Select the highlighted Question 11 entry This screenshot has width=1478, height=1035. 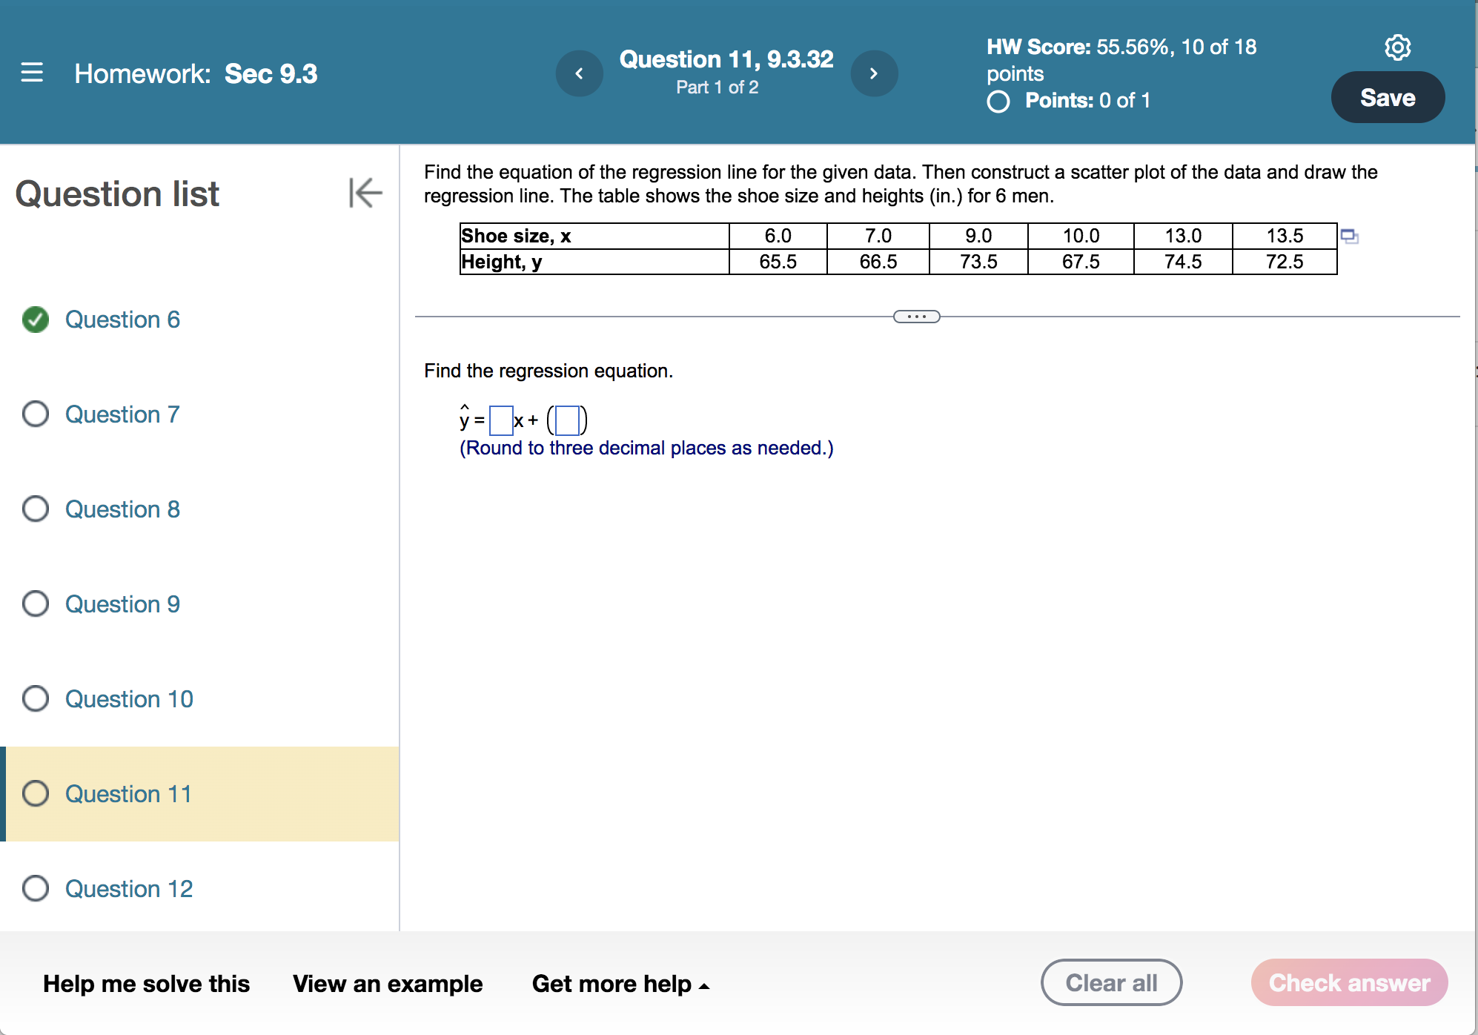[127, 793]
